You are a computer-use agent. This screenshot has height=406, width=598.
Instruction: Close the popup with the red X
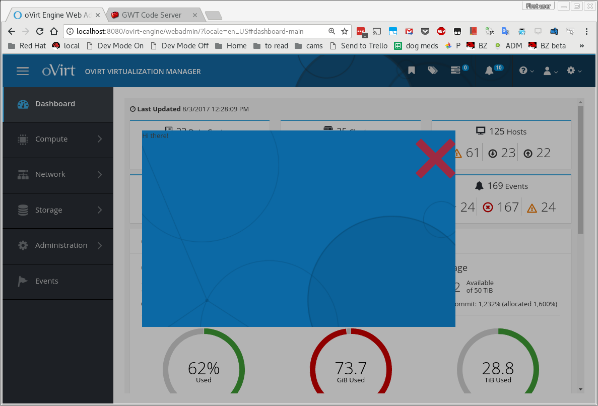pos(435,159)
